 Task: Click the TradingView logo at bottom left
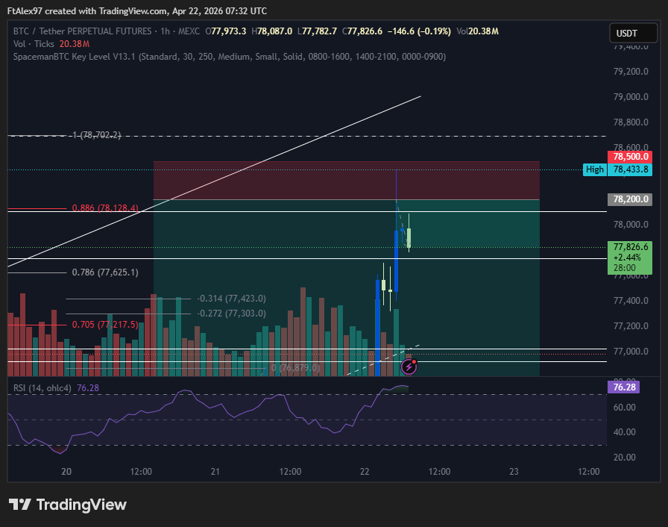pos(67,505)
